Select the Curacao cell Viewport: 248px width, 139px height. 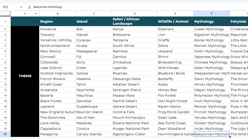tap(94, 40)
